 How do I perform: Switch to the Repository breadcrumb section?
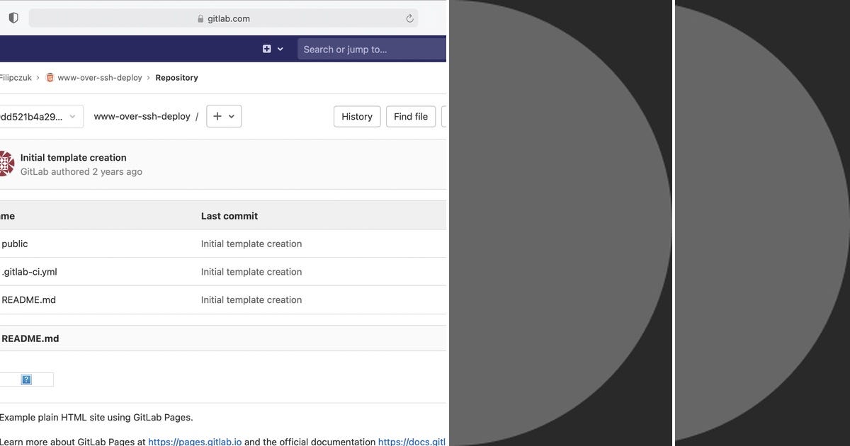tap(176, 77)
